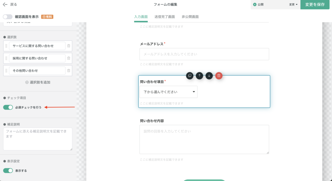Click the チェック項目 section heading
The height and width of the screenshot is (181, 332).
(17, 98)
